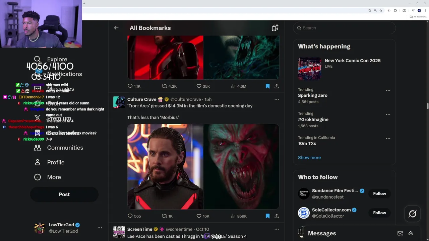
Task: Open more options on Culture Crave post
Action: [x=277, y=99]
